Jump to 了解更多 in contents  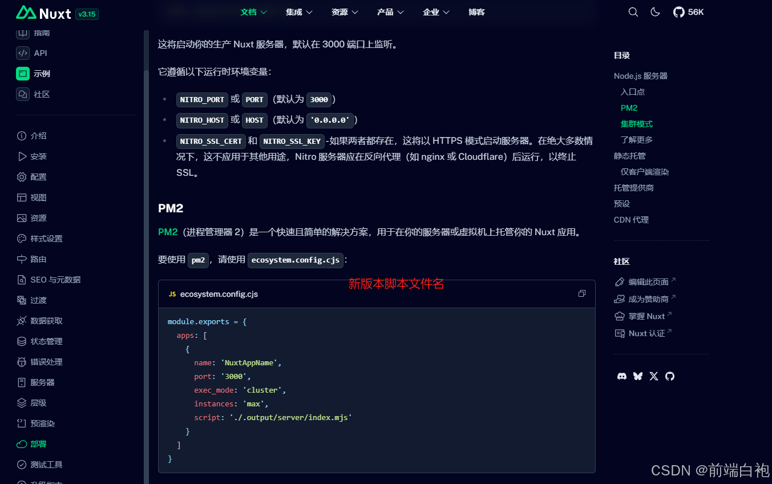tap(637, 140)
